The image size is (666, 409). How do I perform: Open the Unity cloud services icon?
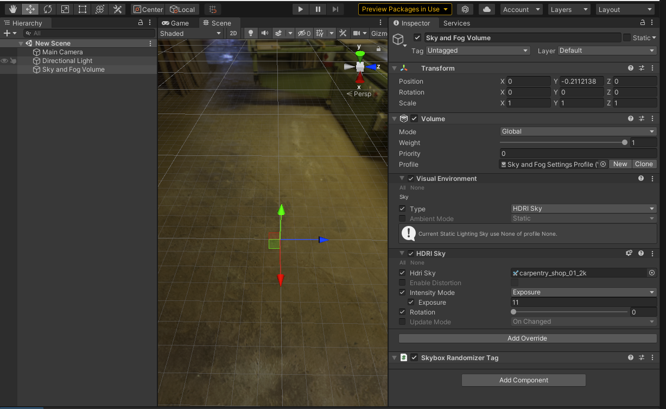click(x=486, y=9)
